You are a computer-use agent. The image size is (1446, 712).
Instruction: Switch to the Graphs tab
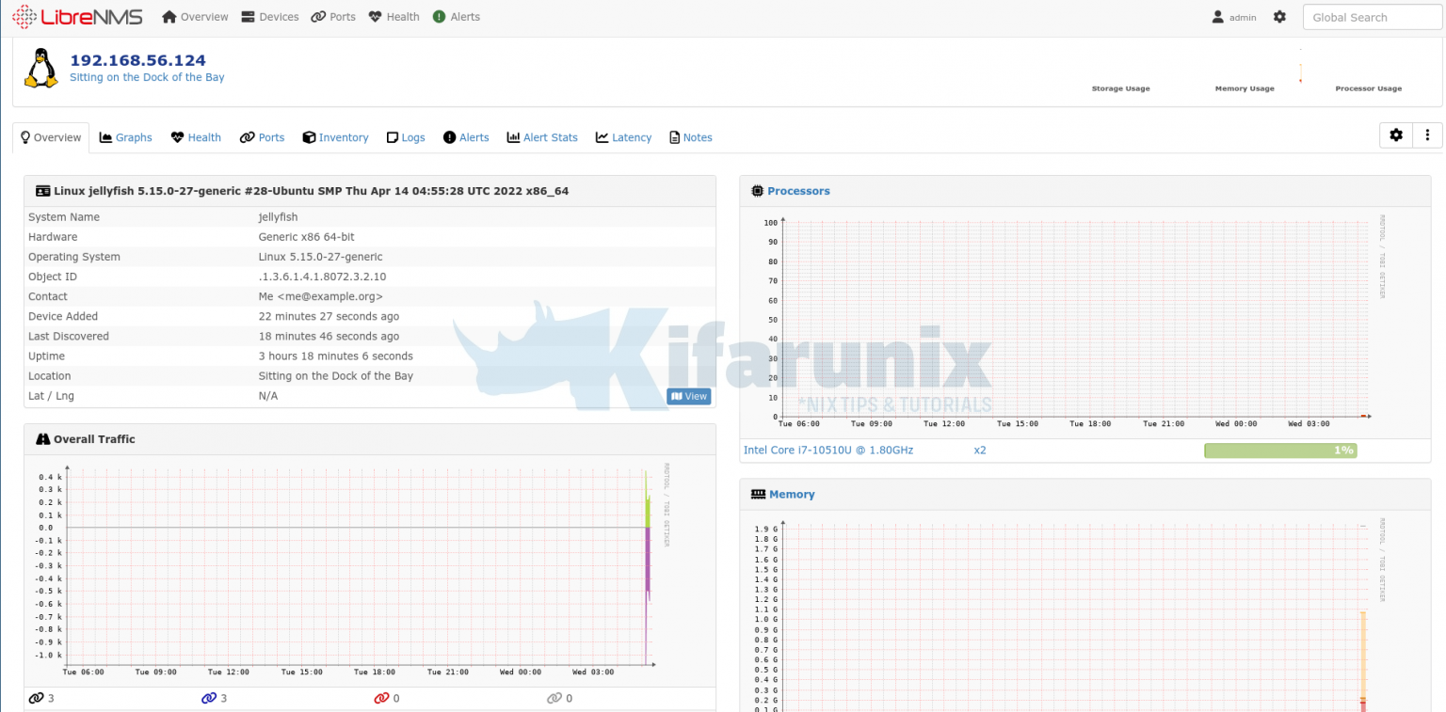pyautogui.click(x=125, y=136)
